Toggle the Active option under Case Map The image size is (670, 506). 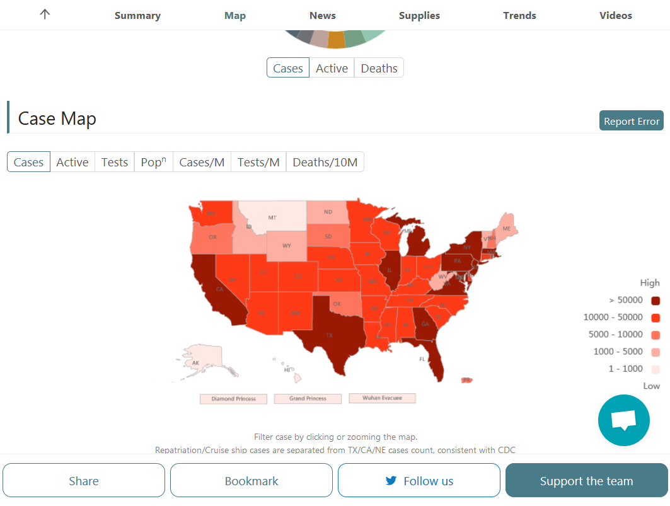(72, 162)
